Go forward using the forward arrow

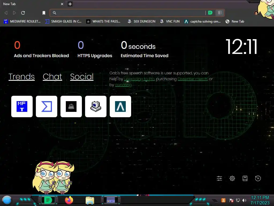[14, 13]
